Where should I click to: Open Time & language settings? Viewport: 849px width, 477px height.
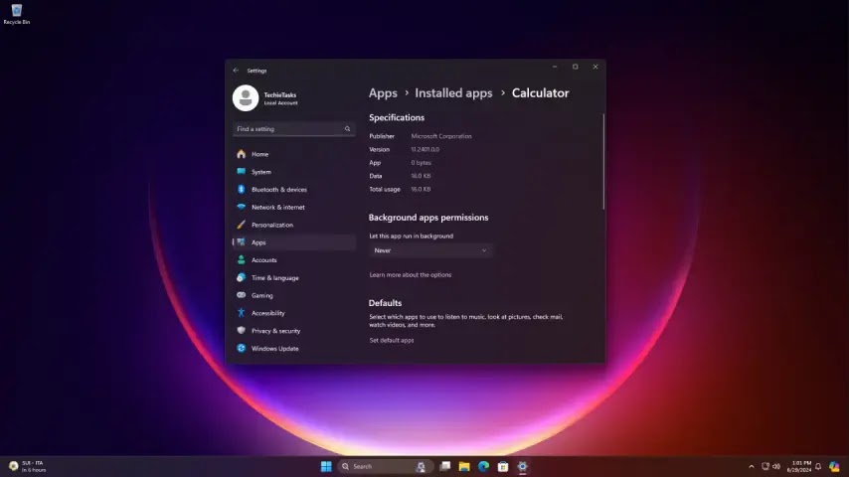click(x=294, y=278)
